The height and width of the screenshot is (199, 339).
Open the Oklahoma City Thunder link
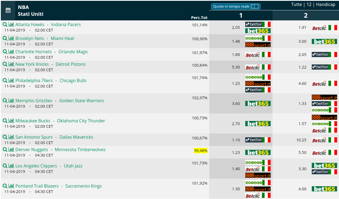81,121
